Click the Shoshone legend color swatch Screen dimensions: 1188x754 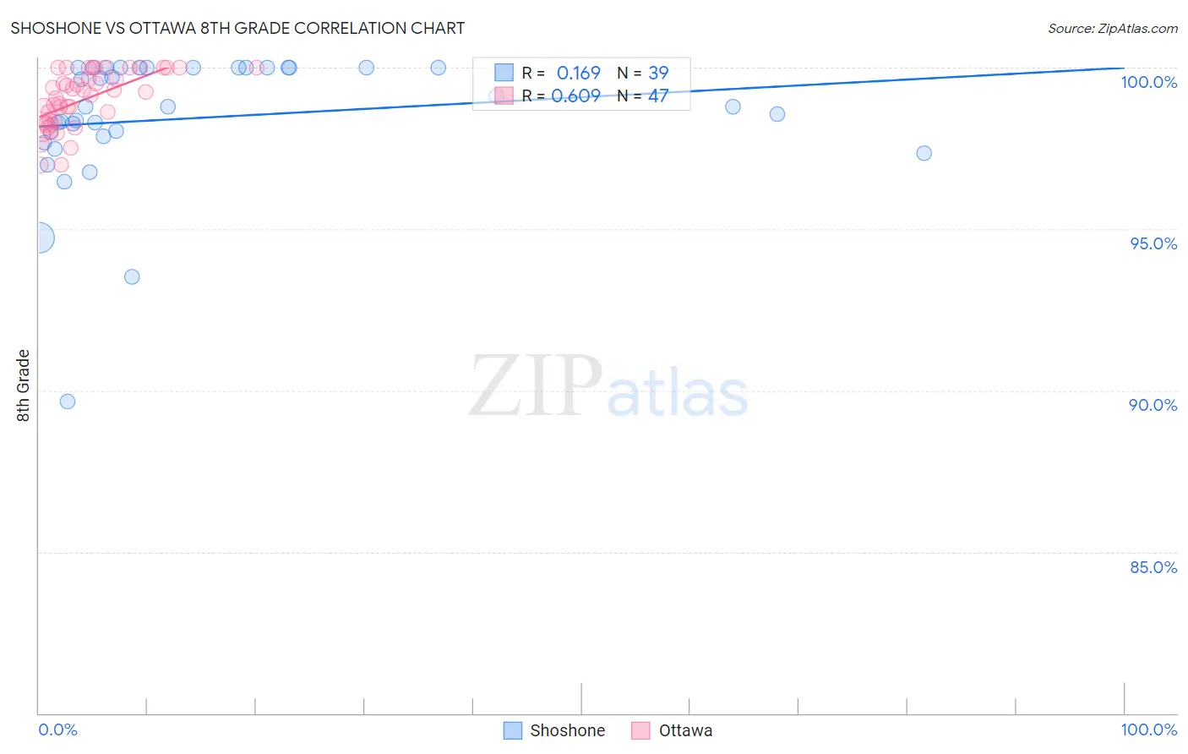[x=512, y=730]
